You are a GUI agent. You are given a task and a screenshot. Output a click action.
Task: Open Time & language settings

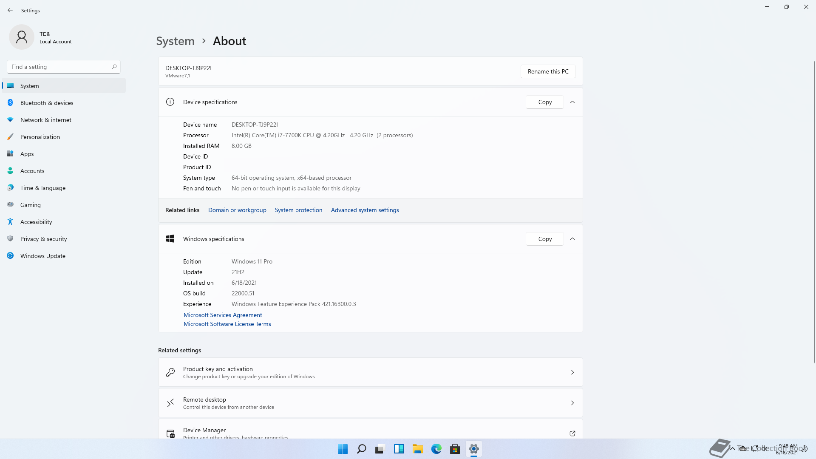(x=64, y=188)
